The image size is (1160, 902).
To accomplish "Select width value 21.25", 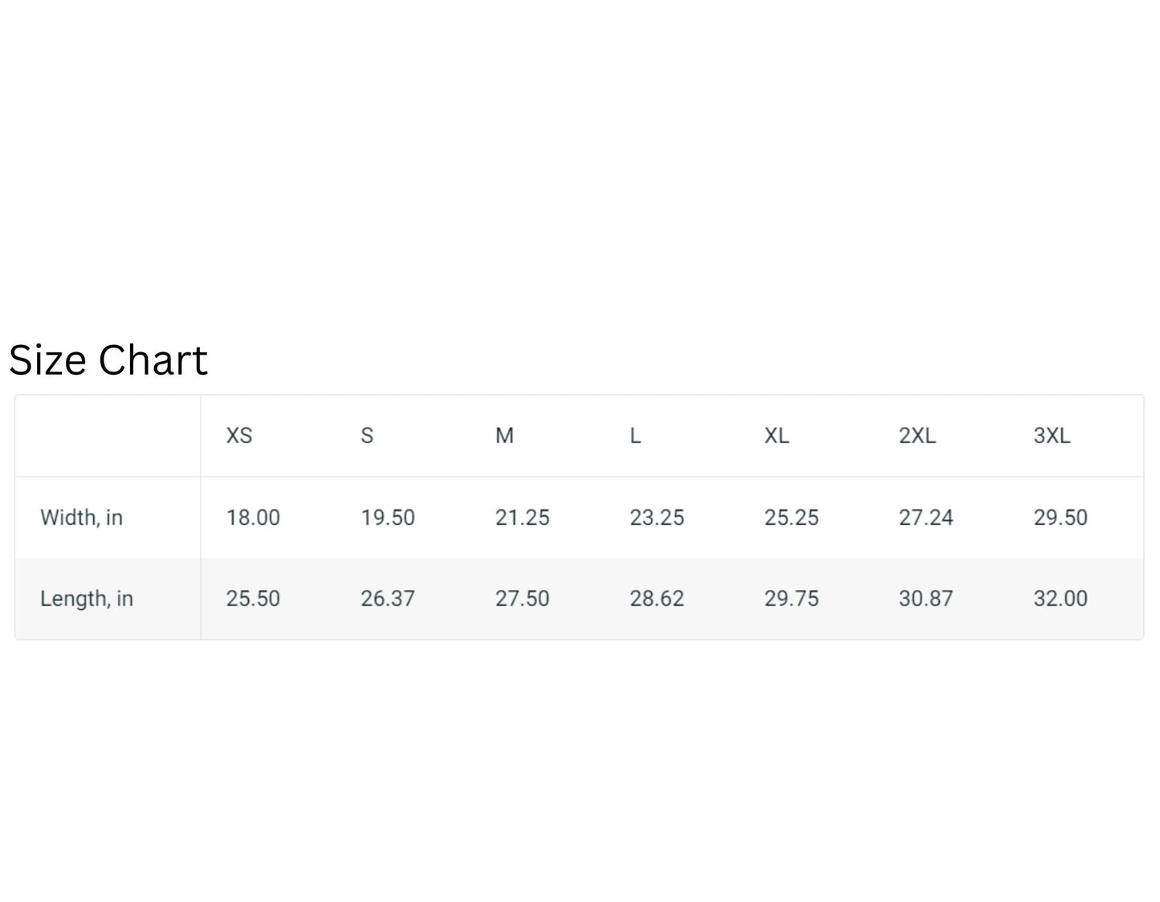I will pyautogui.click(x=523, y=518).
